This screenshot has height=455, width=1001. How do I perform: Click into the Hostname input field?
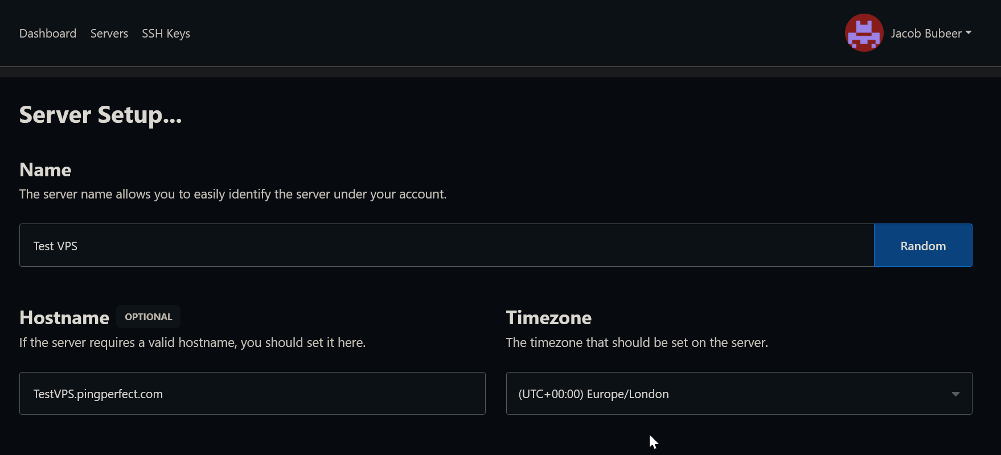coord(252,394)
